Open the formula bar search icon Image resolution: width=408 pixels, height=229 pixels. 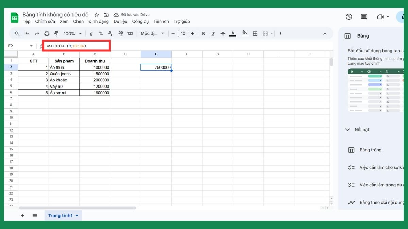[17, 33]
